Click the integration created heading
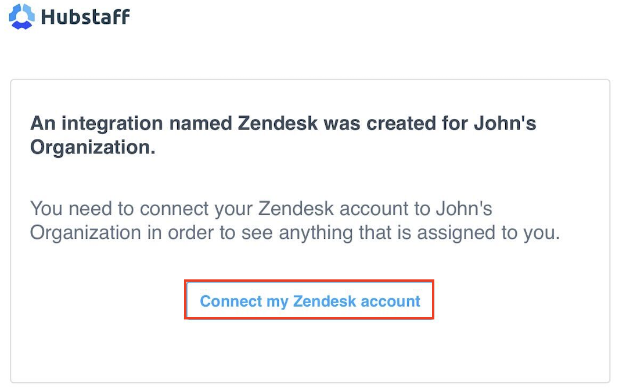This screenshot has height=388, width=619. [x=283, y=135]
